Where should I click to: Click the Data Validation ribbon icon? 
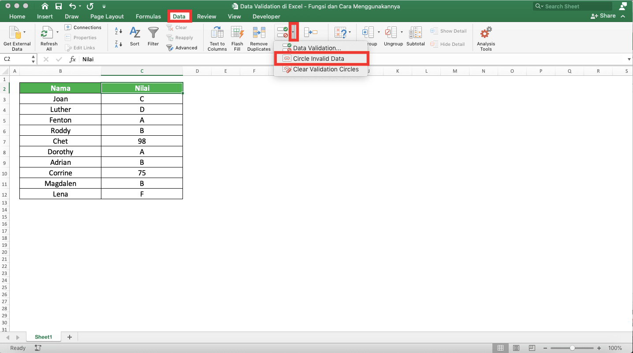282,33
